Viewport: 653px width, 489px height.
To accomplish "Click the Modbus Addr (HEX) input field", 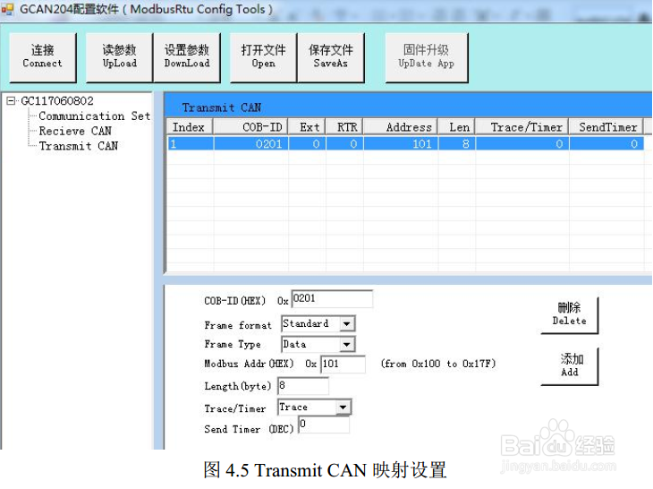I will (x=343, y=364).
